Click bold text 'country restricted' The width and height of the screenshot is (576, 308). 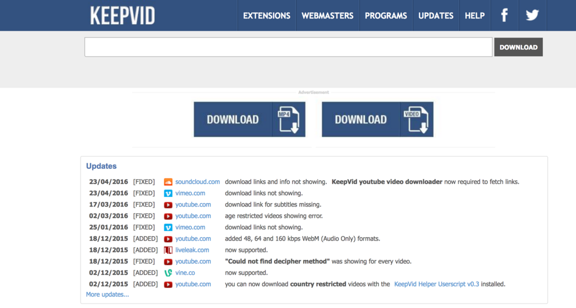pos(318,284)
